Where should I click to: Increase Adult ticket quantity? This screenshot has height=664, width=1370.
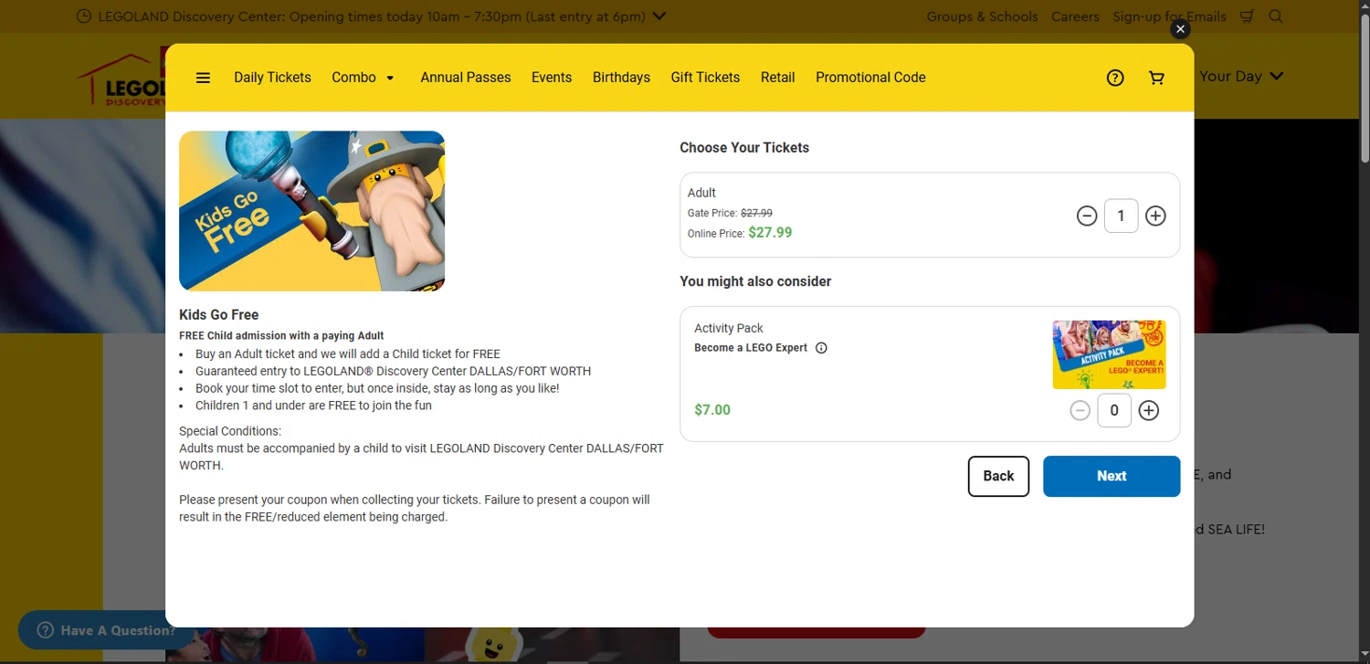[1155, 216]
